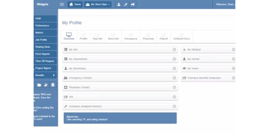Click the person icon in top toolbar

(118, 4)
